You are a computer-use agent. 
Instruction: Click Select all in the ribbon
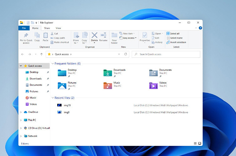(173, 34)
